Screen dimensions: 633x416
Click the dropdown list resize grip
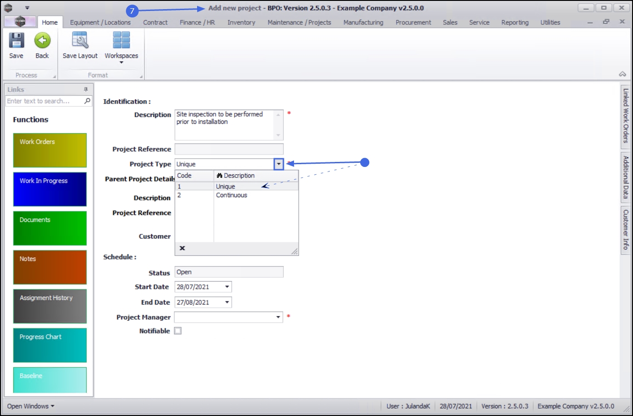pos(294,251)
